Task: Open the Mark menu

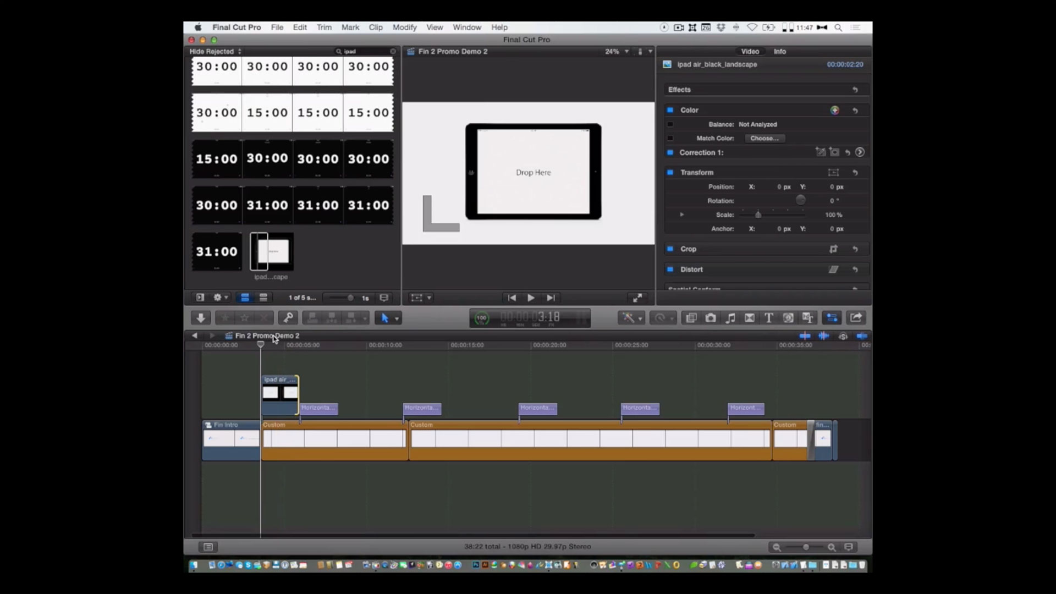Action: point(350,28)
